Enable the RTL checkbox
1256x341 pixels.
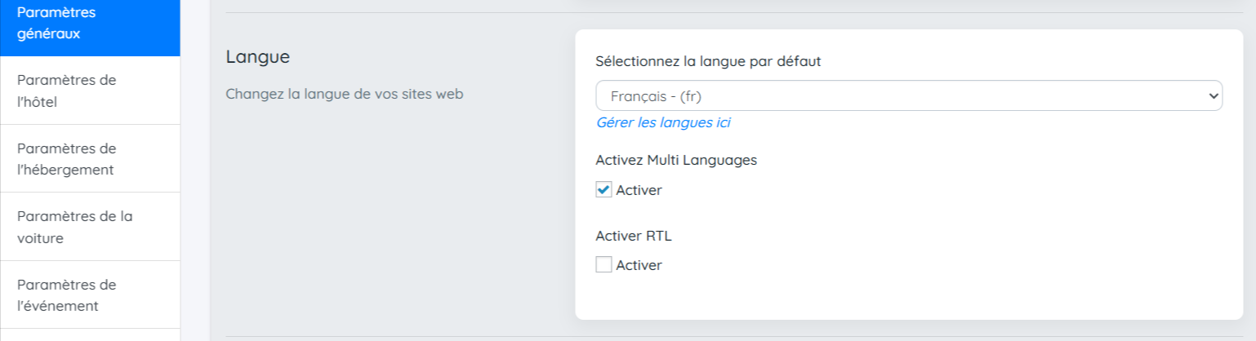[604, 265]
